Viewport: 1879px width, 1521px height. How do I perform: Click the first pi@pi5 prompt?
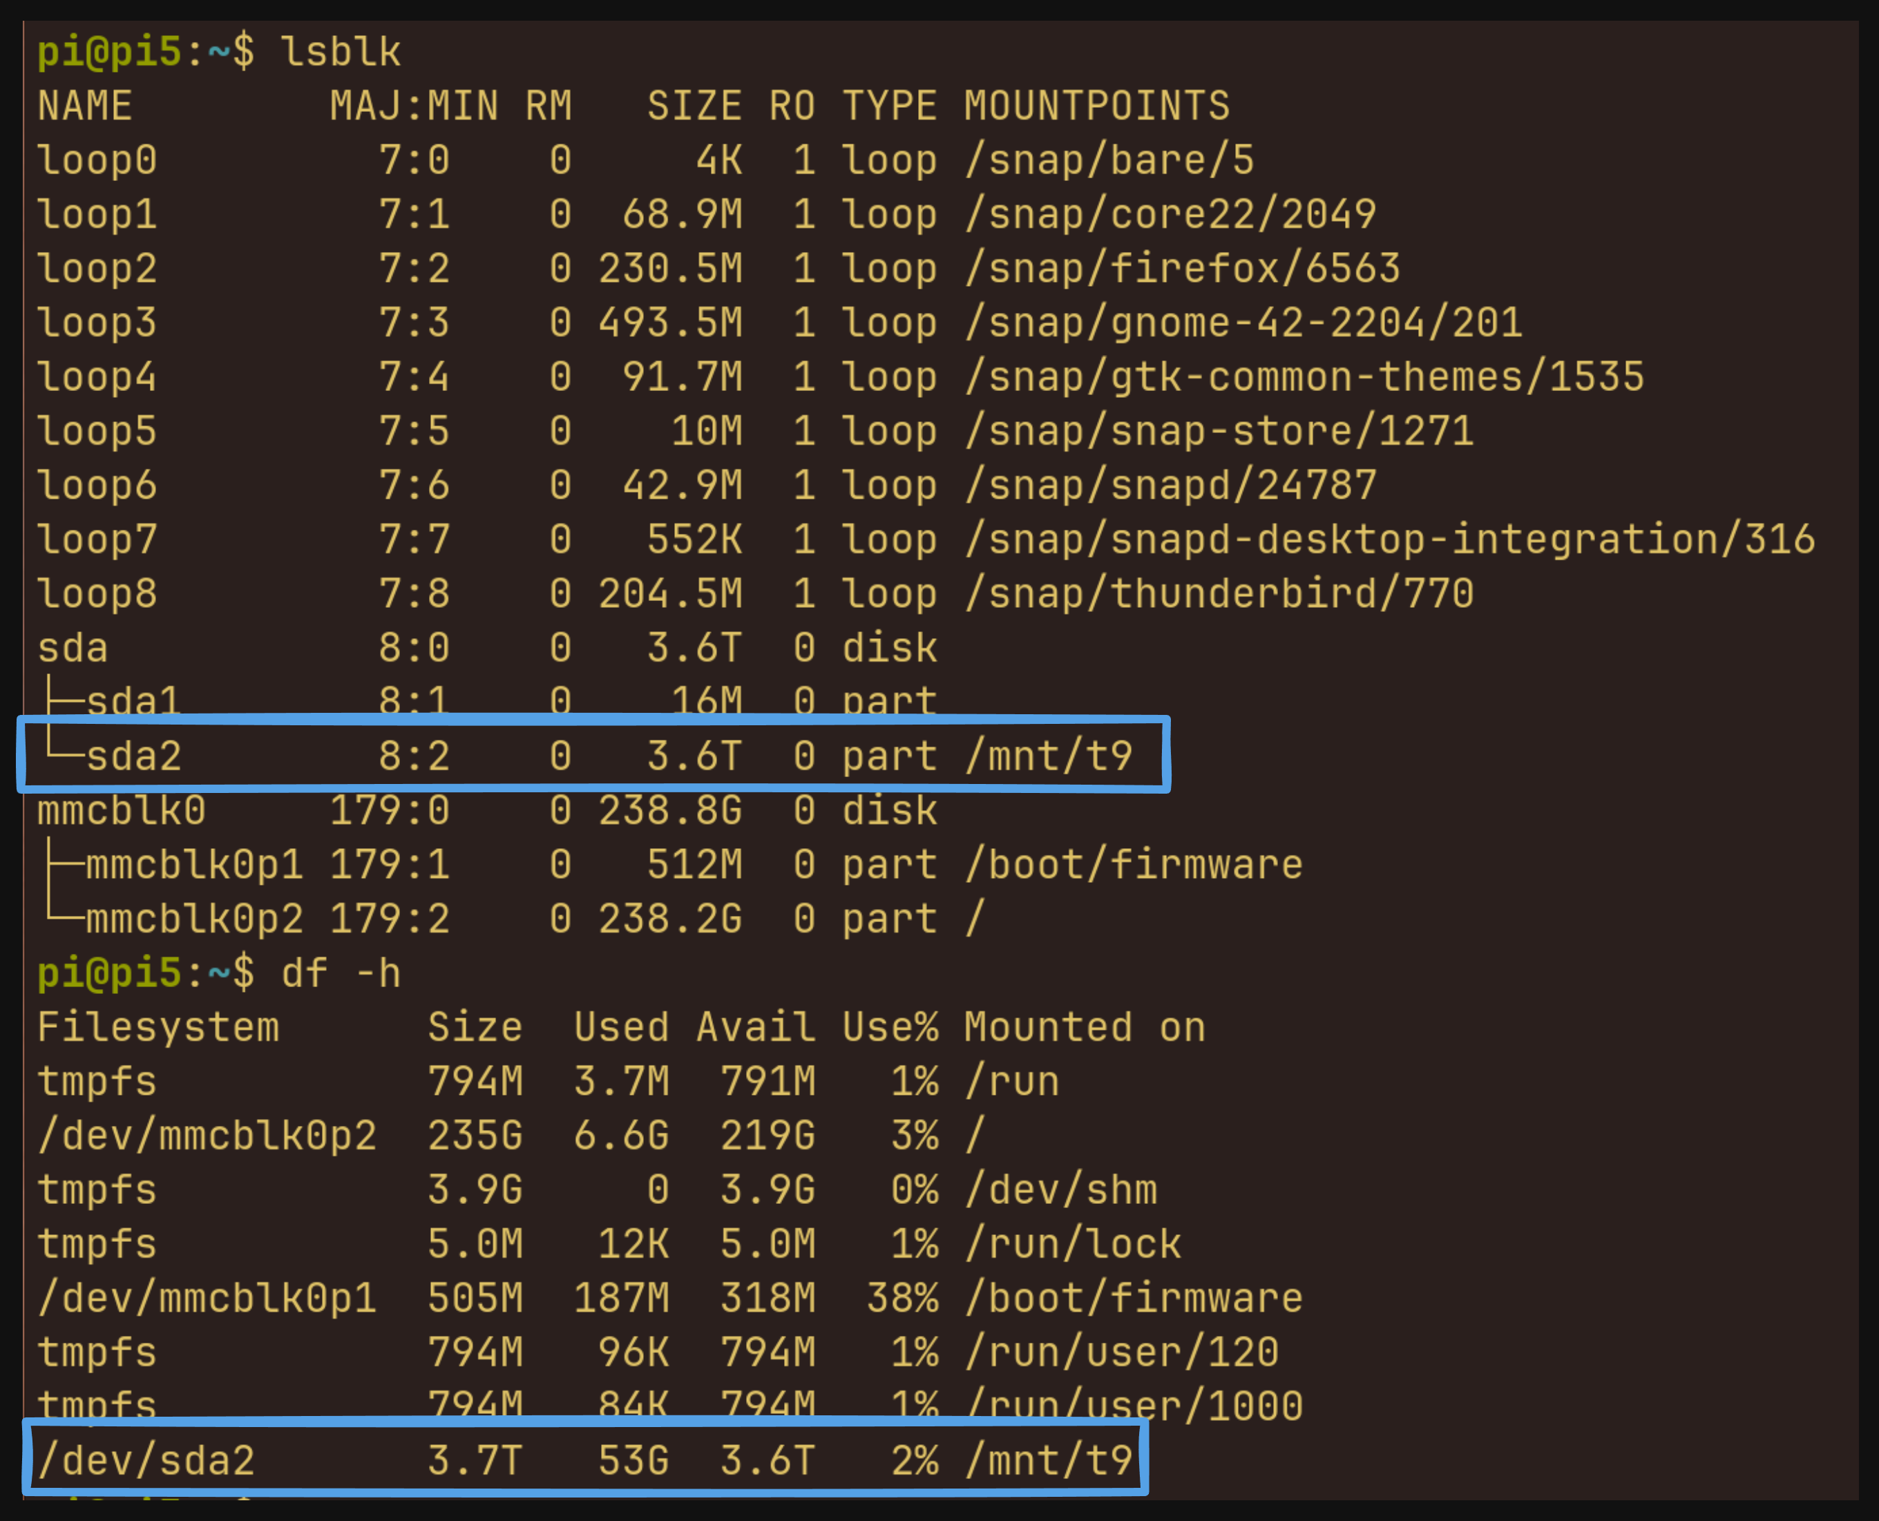108,52
